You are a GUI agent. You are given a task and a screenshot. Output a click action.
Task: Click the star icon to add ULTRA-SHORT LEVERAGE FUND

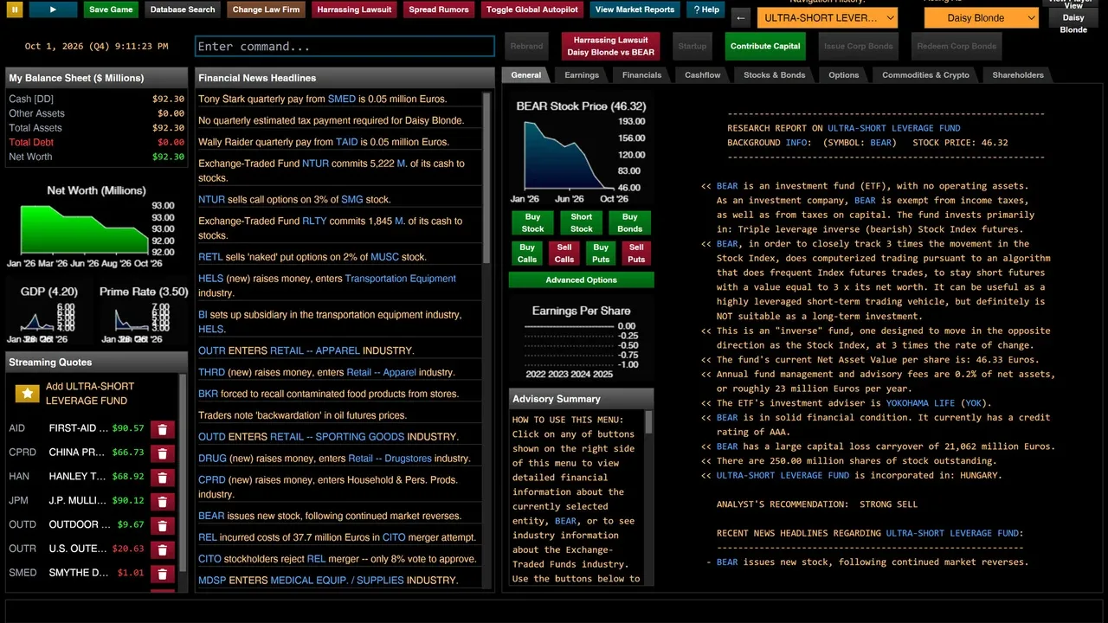pyautogui.click(x=28, y=394)
